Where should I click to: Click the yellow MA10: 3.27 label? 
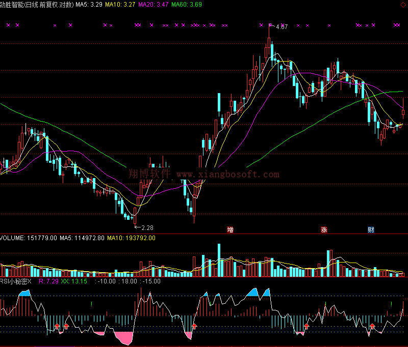[x=120, y=5]
